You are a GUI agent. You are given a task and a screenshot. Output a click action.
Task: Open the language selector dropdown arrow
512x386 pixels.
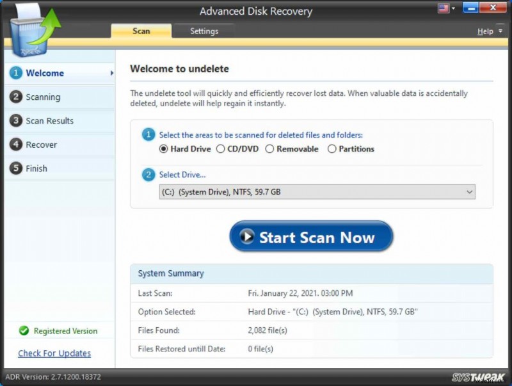pos(453,8)
